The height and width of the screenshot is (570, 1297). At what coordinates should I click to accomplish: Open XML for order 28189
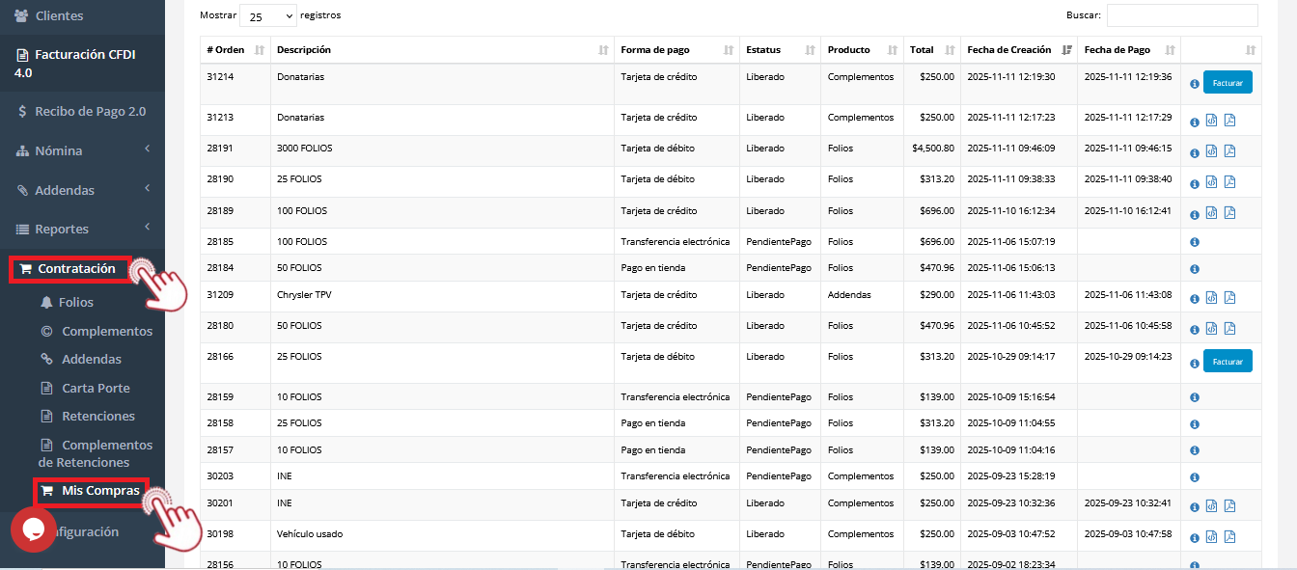pos(1212,212)
